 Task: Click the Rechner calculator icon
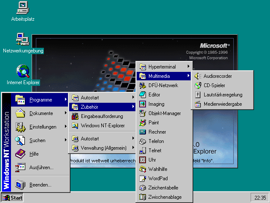point(143,132)
